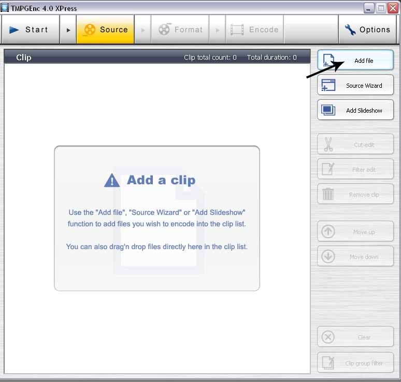Click the Clip group filter label
Screen dimensions: 401x382
pyautogui.click(x=364, y=363)
